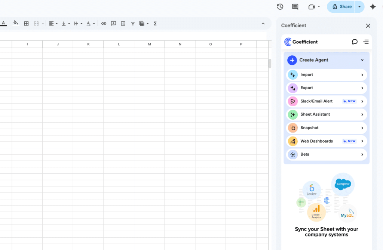Image resolution: width=383 pixels, height=250 pixels.
Task: Click the vertical scrollbar of the sheet
Action: coord(270,64)
